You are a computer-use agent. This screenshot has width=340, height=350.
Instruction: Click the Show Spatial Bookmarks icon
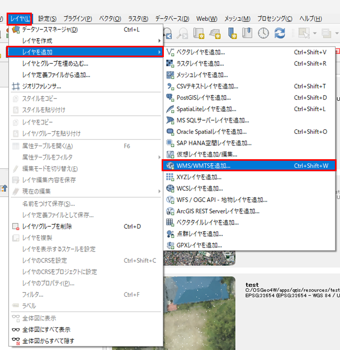[x=248, y=33]
